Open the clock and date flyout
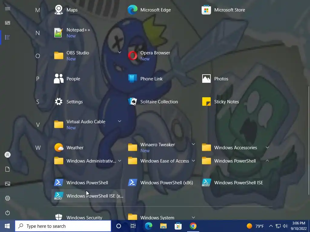Image resolution: width=310 pixels, height=232 pixels. point(298,226)
